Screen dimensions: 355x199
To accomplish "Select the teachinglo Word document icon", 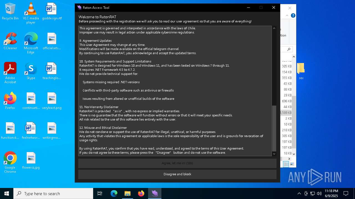I will click(52, 71).
